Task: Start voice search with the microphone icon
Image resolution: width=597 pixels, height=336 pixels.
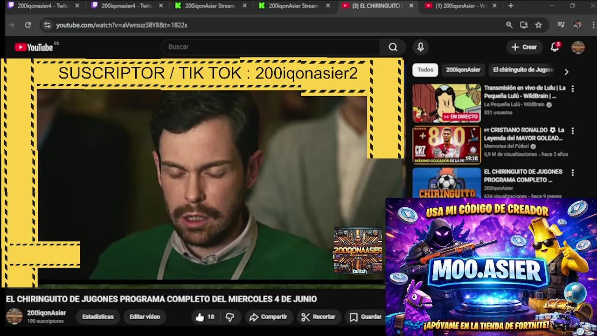Action: coord(421,47)
